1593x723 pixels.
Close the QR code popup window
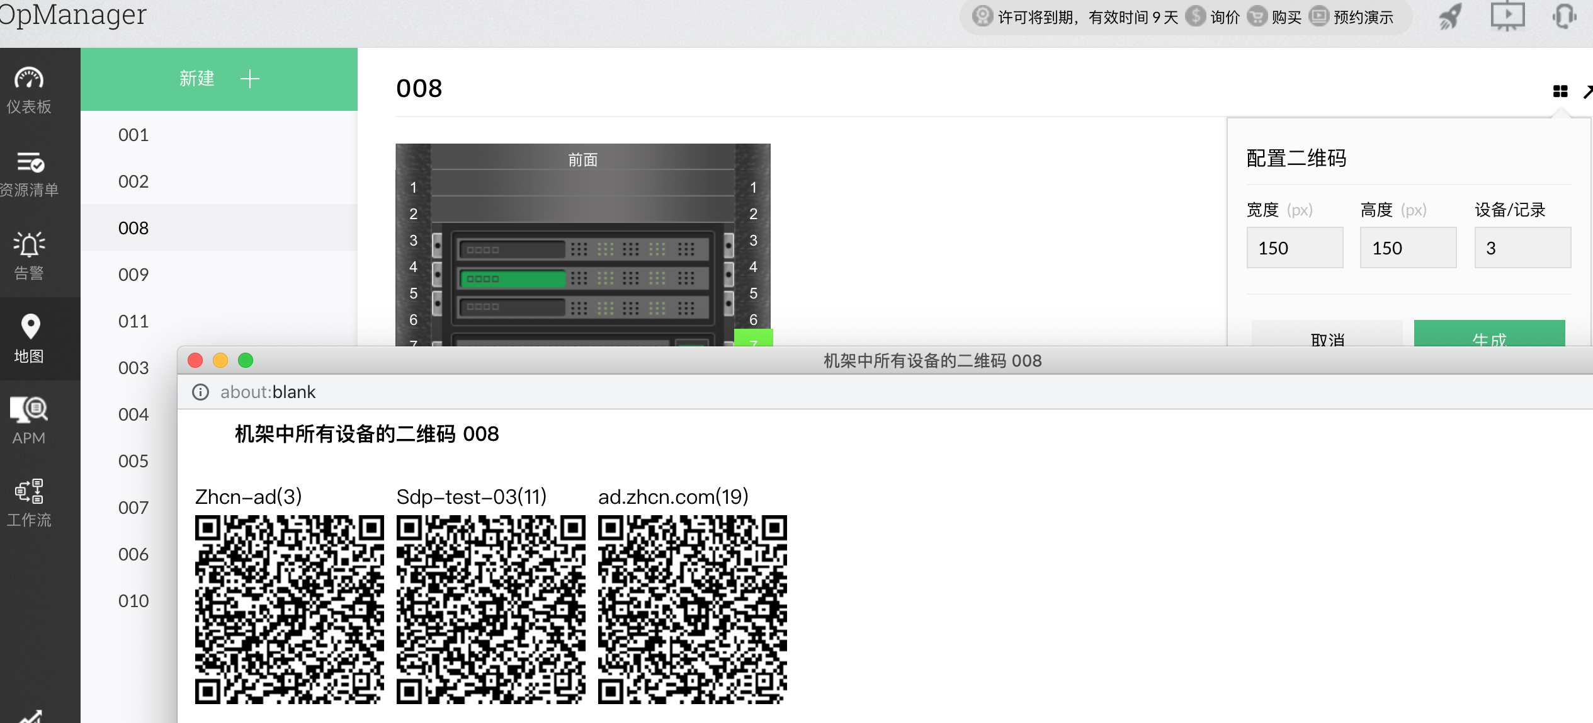(195, 360)
